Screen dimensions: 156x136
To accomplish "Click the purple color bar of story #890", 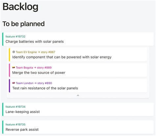I will click(10, 86).
